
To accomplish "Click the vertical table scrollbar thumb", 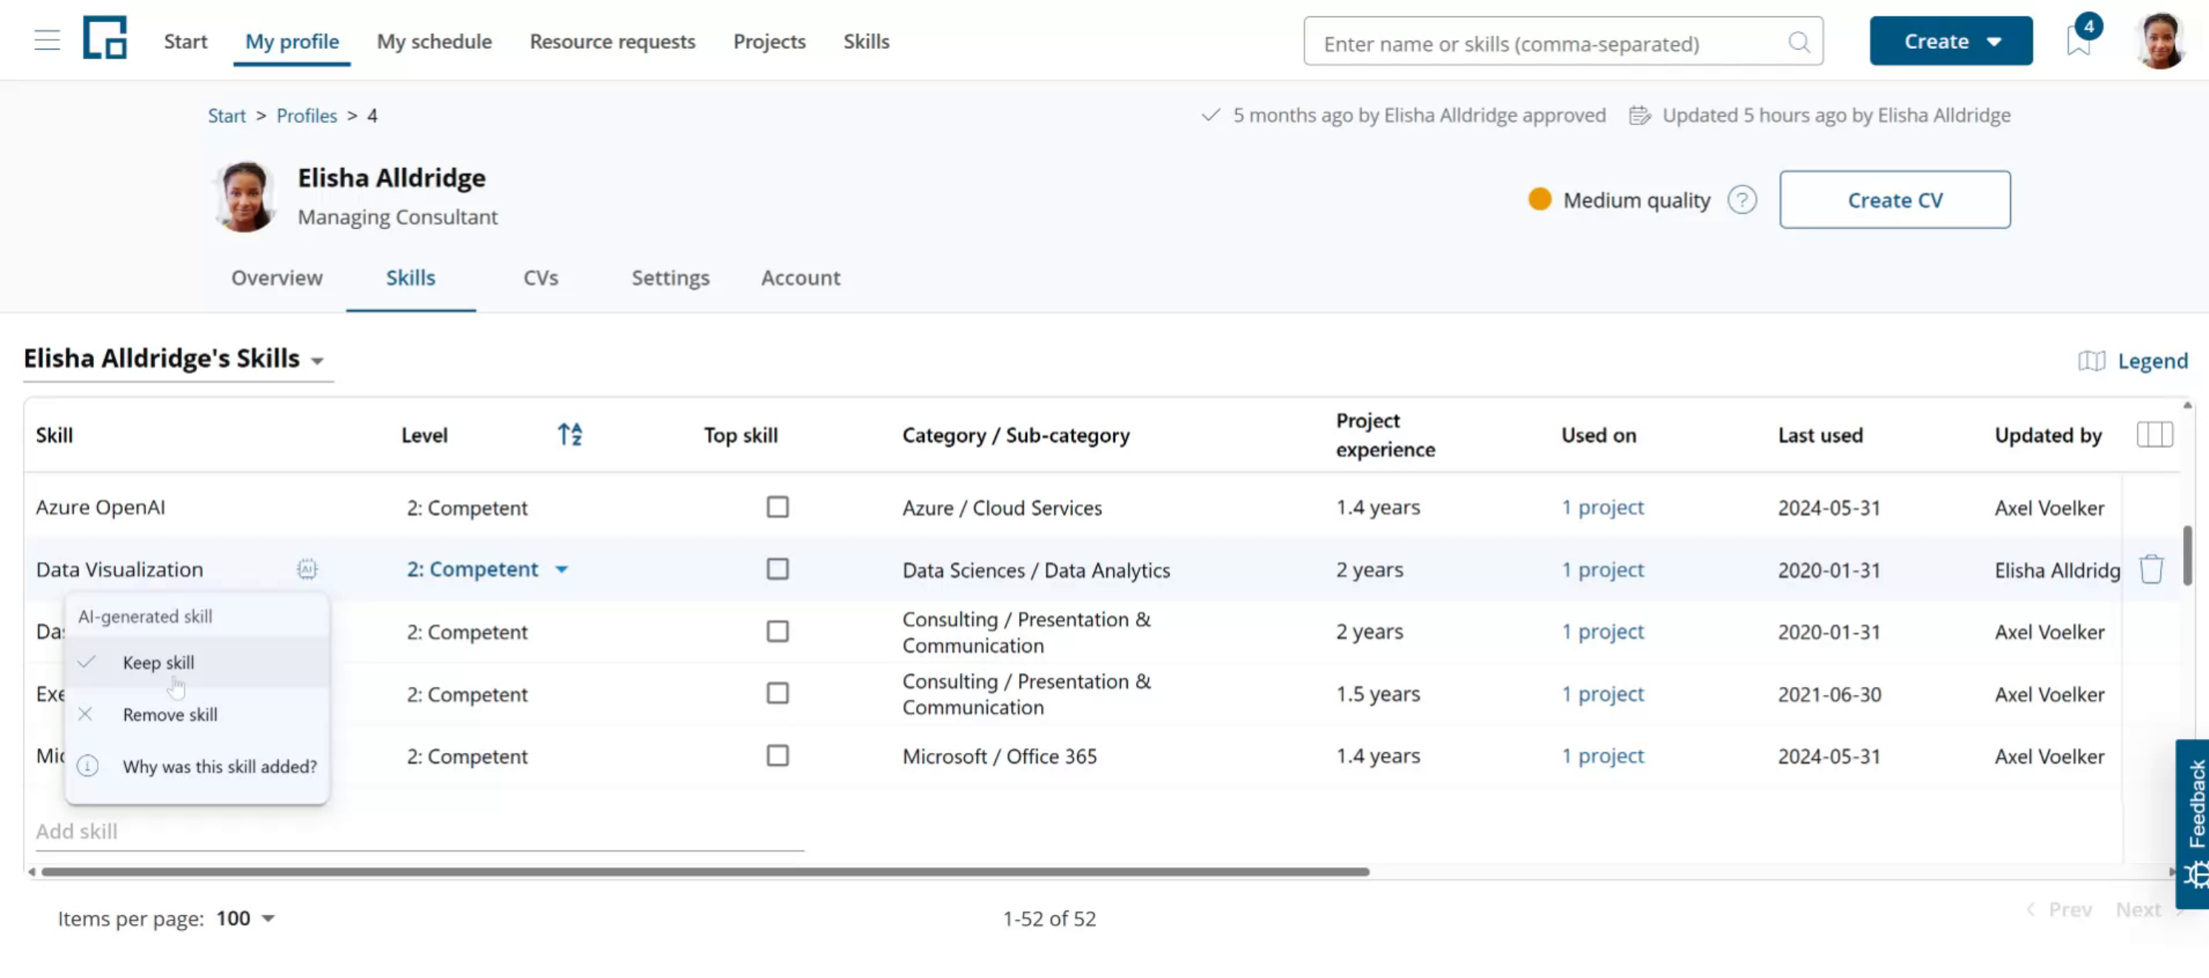I will [x=2187, y=555].
